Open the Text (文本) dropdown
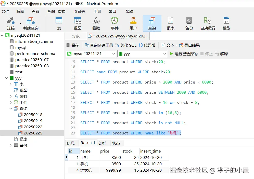 169,45
